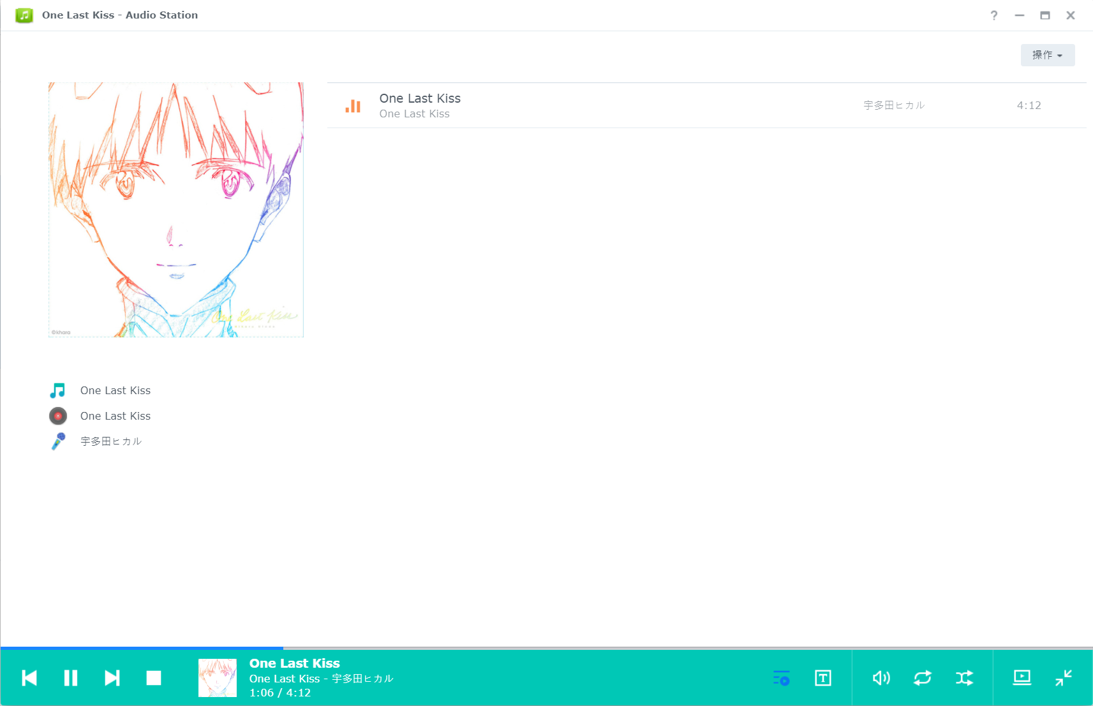Close the Audio Station window

point(1071,15)
